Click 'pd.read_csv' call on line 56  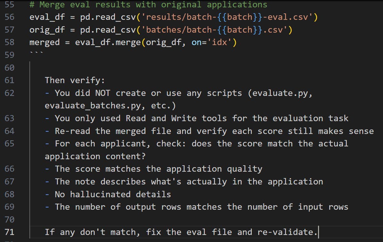point(108,17)
